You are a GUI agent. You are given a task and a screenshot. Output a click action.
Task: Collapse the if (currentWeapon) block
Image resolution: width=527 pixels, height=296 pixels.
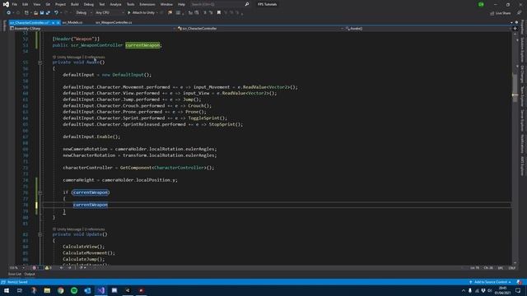coord(40,192)
